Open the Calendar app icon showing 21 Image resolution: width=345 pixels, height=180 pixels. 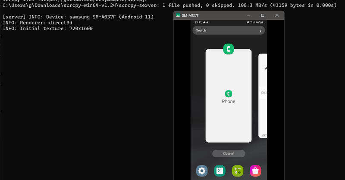(x=220, y=171)
